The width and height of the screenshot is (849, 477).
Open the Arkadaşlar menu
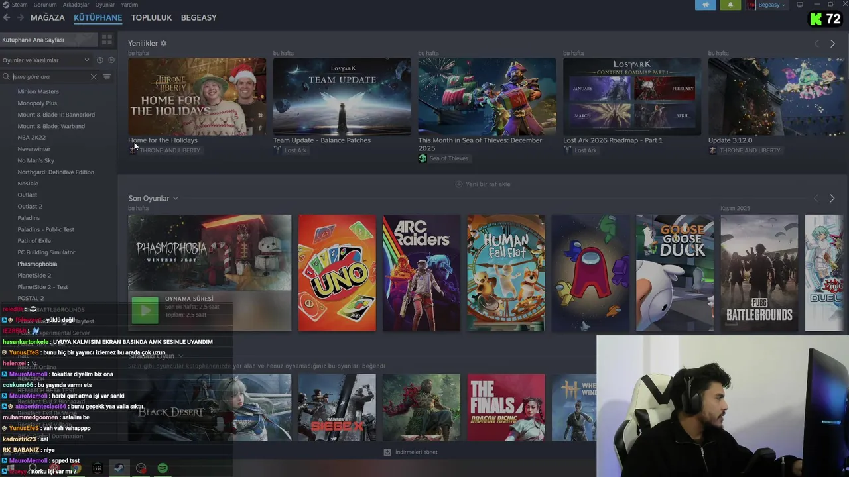click(76, 5)
